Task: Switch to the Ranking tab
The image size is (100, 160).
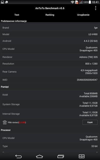Action: (50, 15)
